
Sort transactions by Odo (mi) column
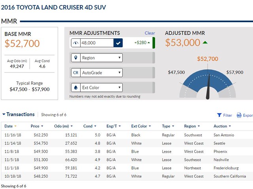pyautogui.click(x=63, y=126)
